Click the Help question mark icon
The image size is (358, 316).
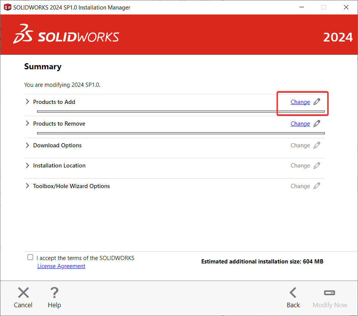(x=54, y=292)
